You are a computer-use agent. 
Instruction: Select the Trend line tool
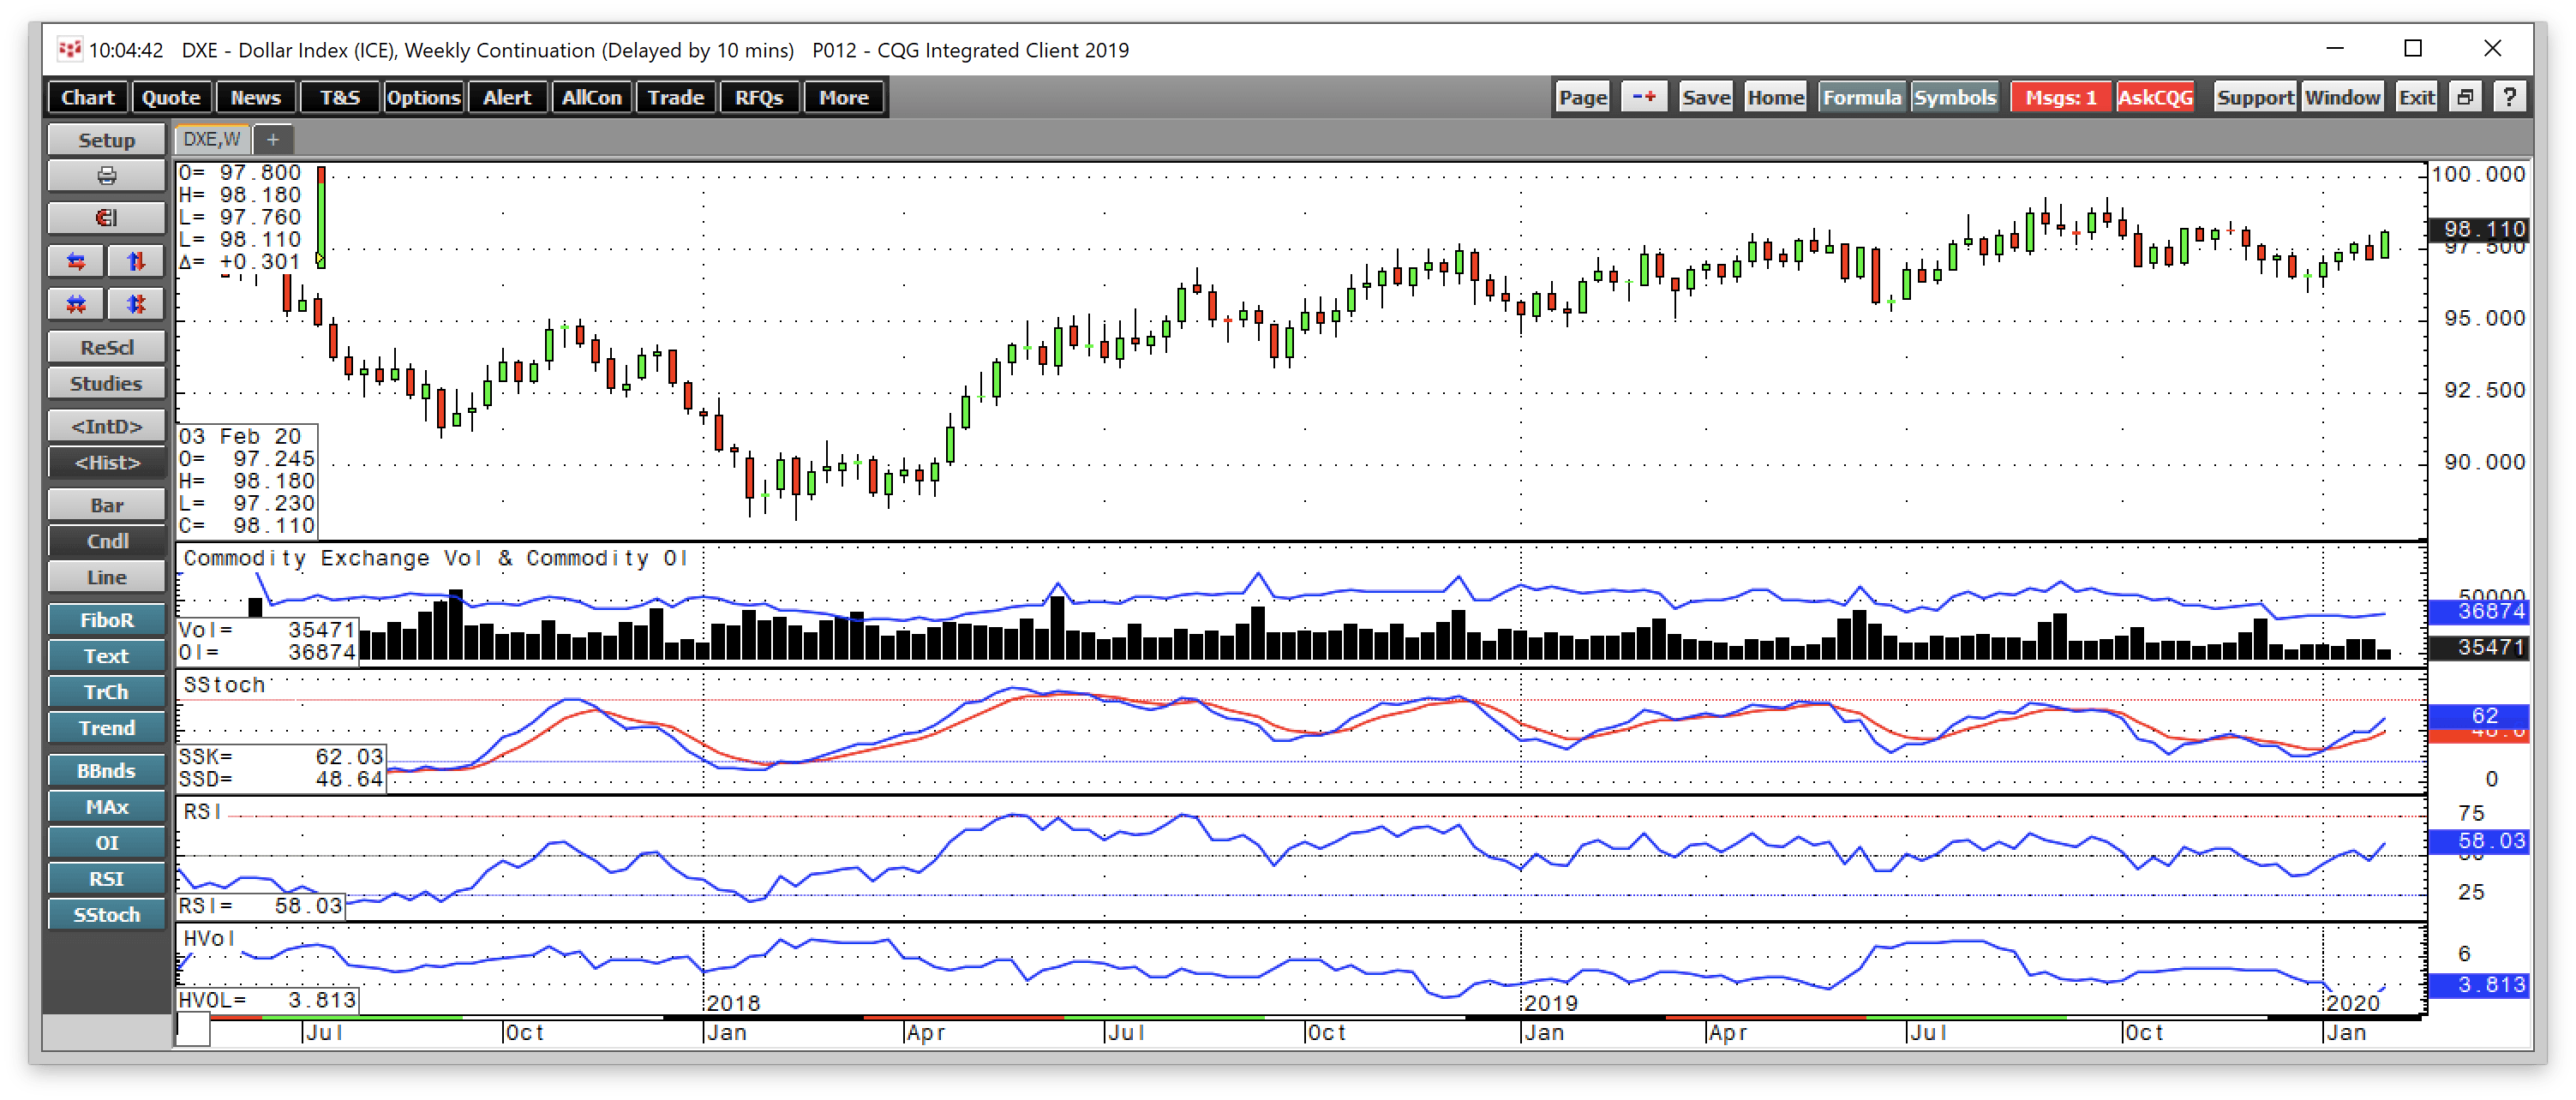click(106, 728)
